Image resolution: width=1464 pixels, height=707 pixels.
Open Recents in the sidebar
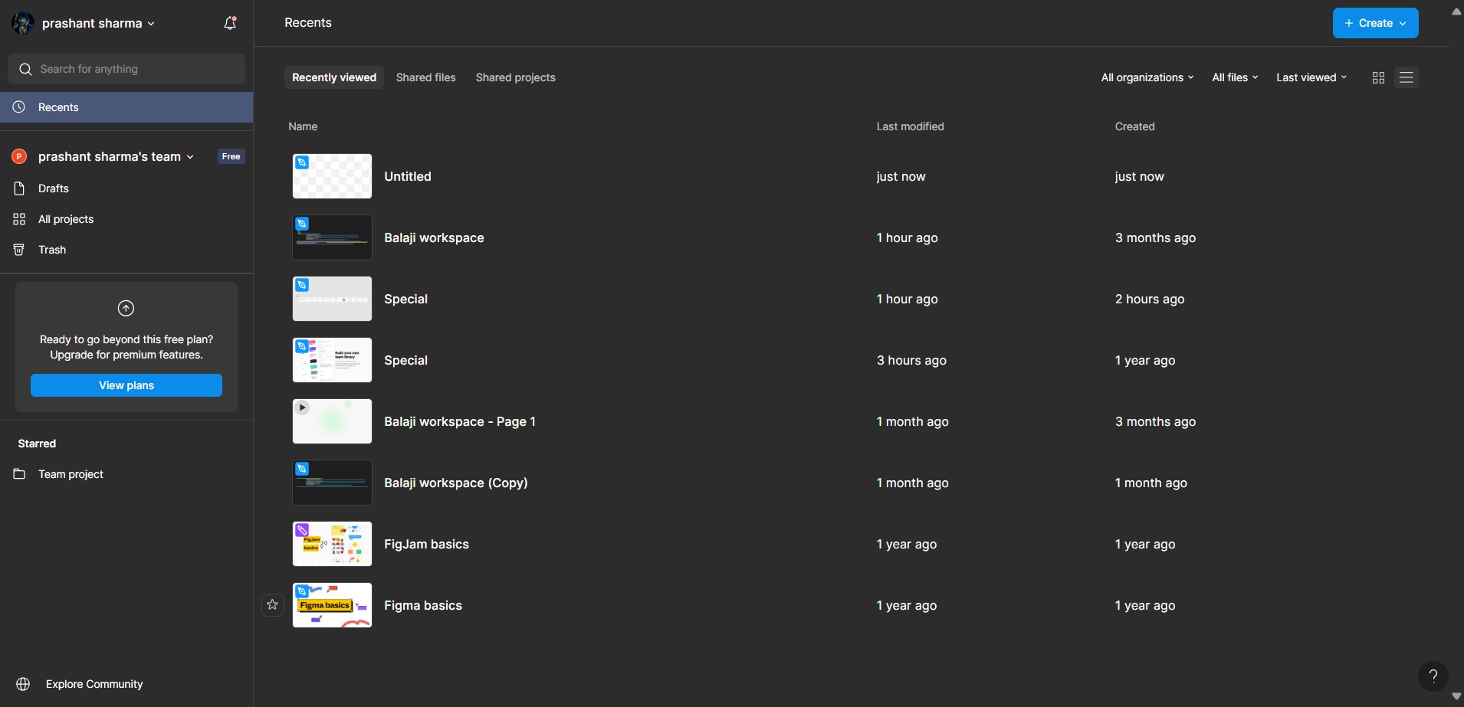click(126, 107)
